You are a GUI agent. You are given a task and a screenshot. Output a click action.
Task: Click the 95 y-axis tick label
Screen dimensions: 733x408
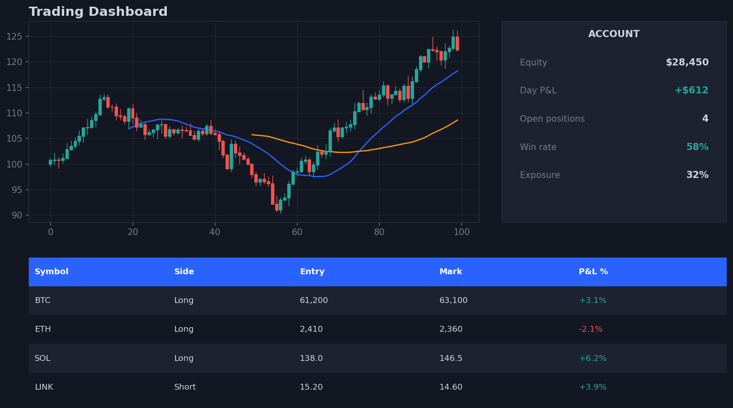coord(17,190)
